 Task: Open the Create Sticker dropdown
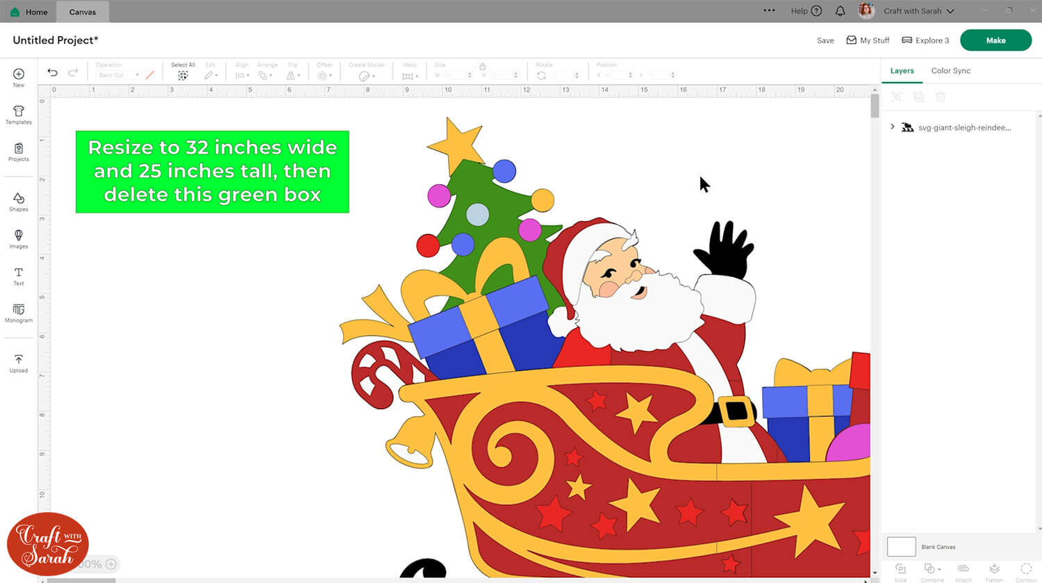click(366, 76)
